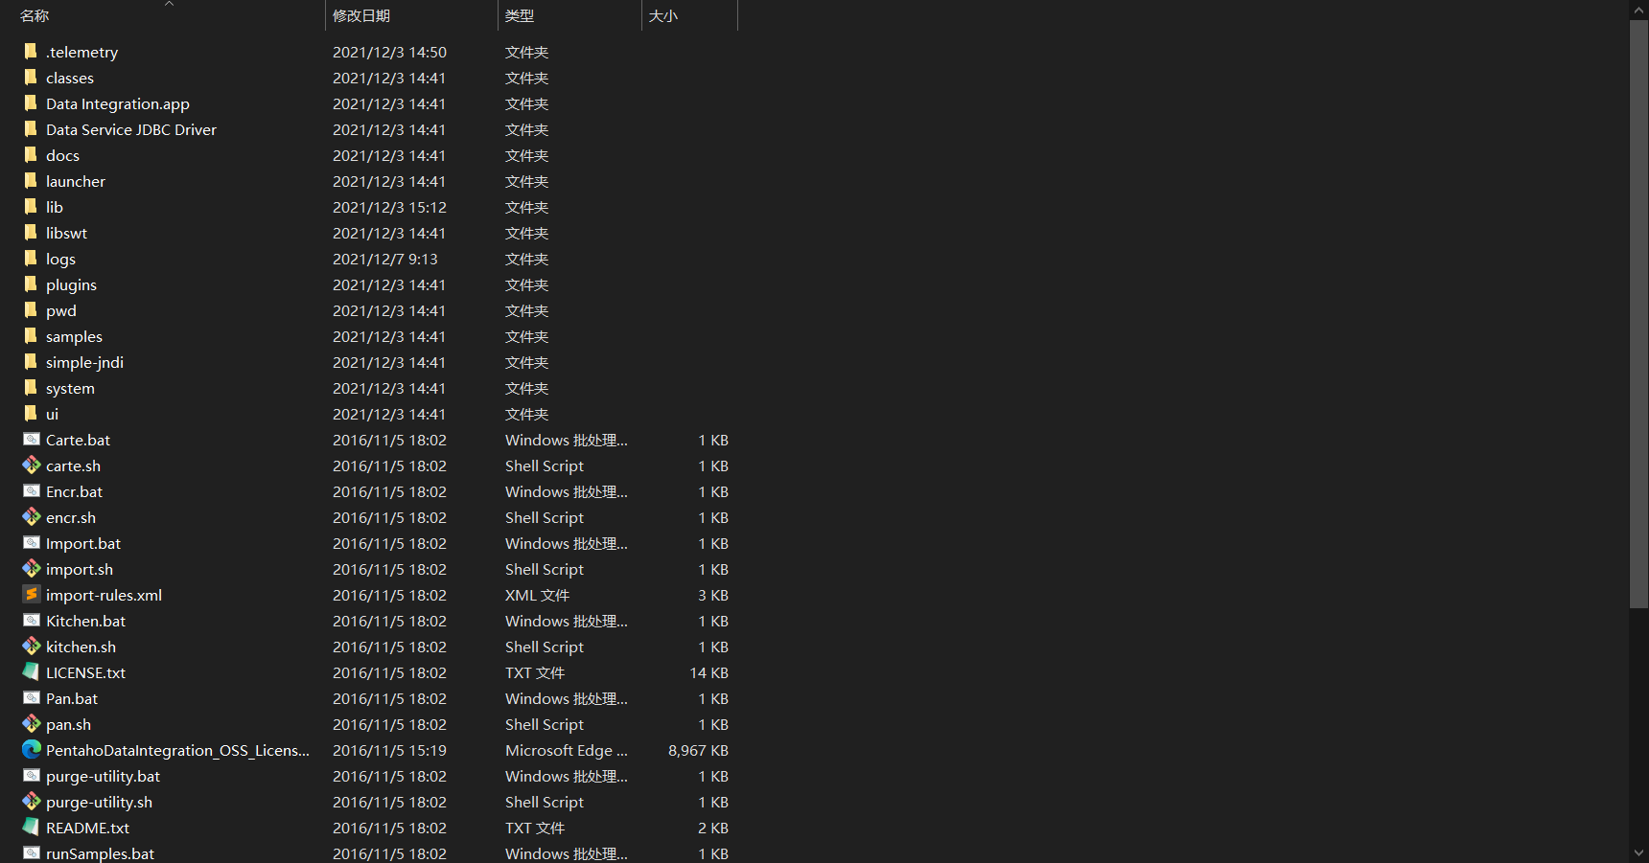Screen dimensions: 1649x863
Task: Sort by the 大小 column header
Action: pos(663,15)
